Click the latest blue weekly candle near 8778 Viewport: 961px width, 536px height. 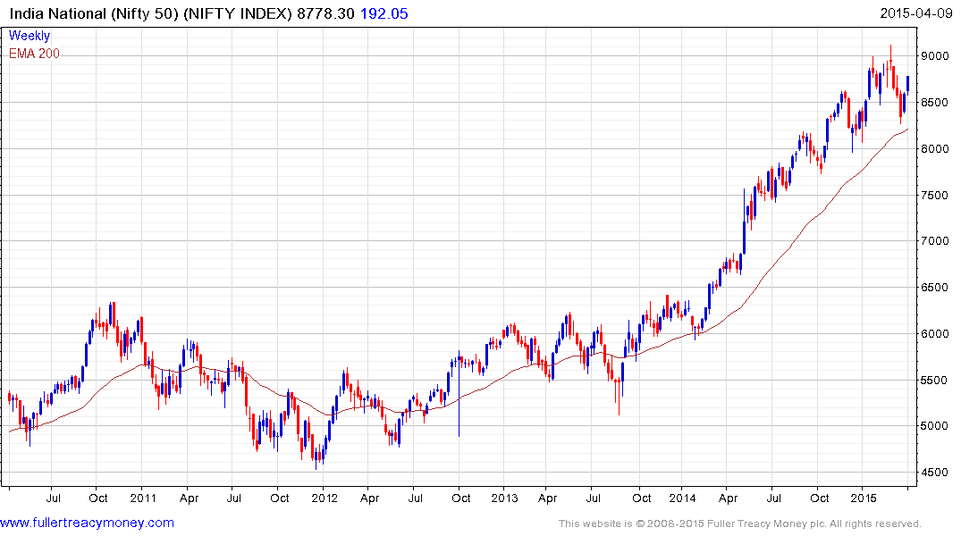pos(907,85)
